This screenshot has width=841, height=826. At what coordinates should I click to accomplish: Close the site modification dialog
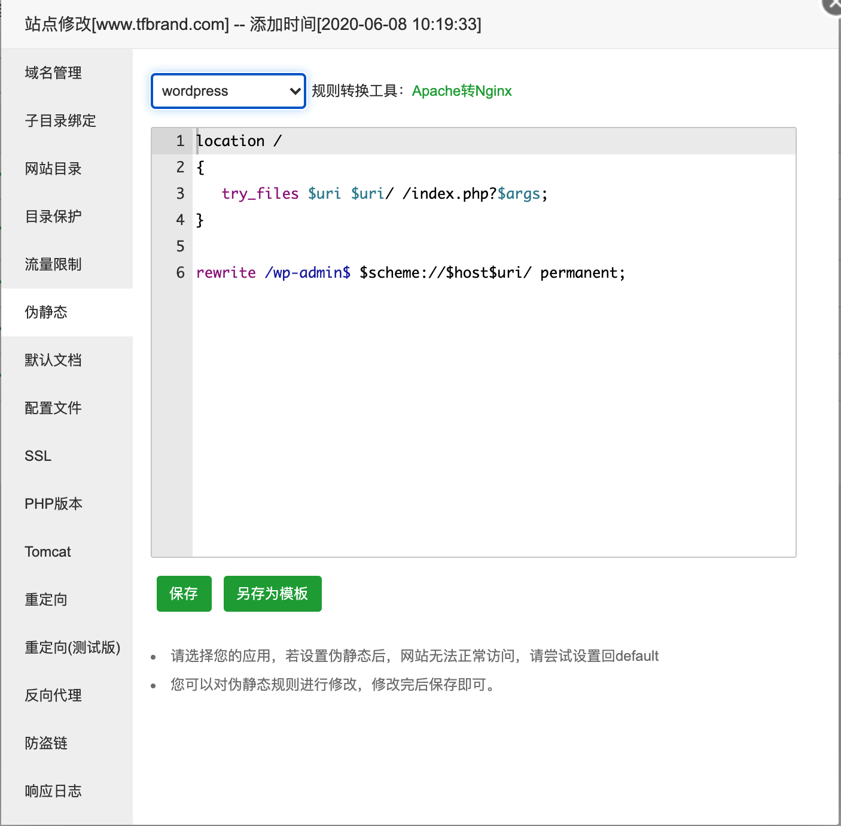point(833,5)
